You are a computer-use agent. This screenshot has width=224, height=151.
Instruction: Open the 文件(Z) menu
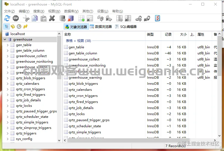coord(9,11)
